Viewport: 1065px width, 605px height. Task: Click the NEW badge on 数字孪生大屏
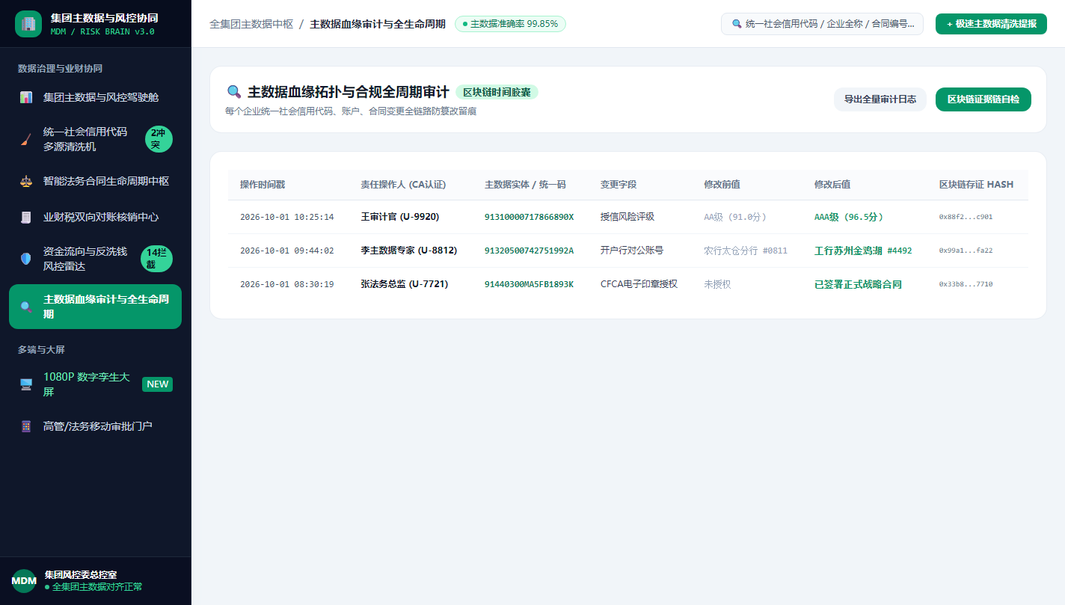coord(157,384)
